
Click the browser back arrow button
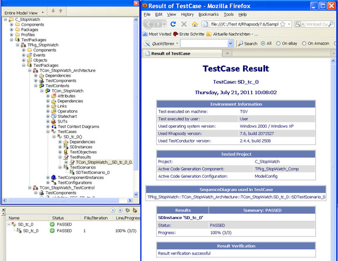point(149,24)
